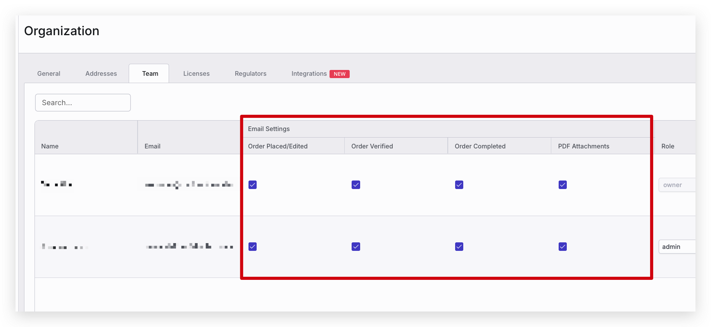Uncheck Order Placed/Edited for the admin row
This screenshot has width=711, height=327.
pos(252,247)
